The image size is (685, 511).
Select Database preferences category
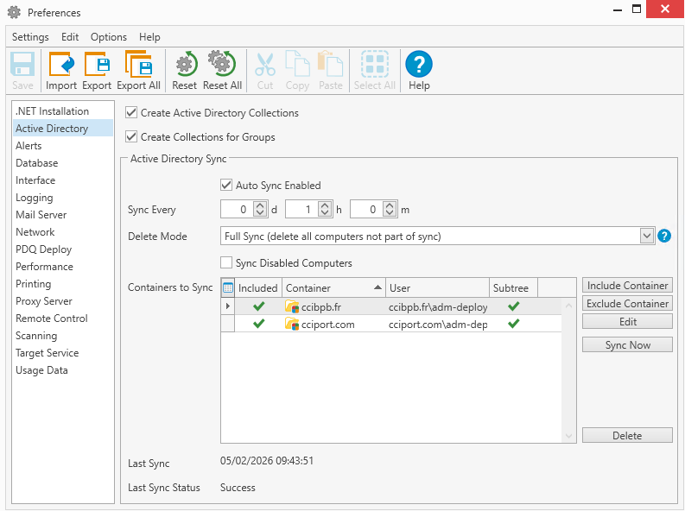point(63,163)
